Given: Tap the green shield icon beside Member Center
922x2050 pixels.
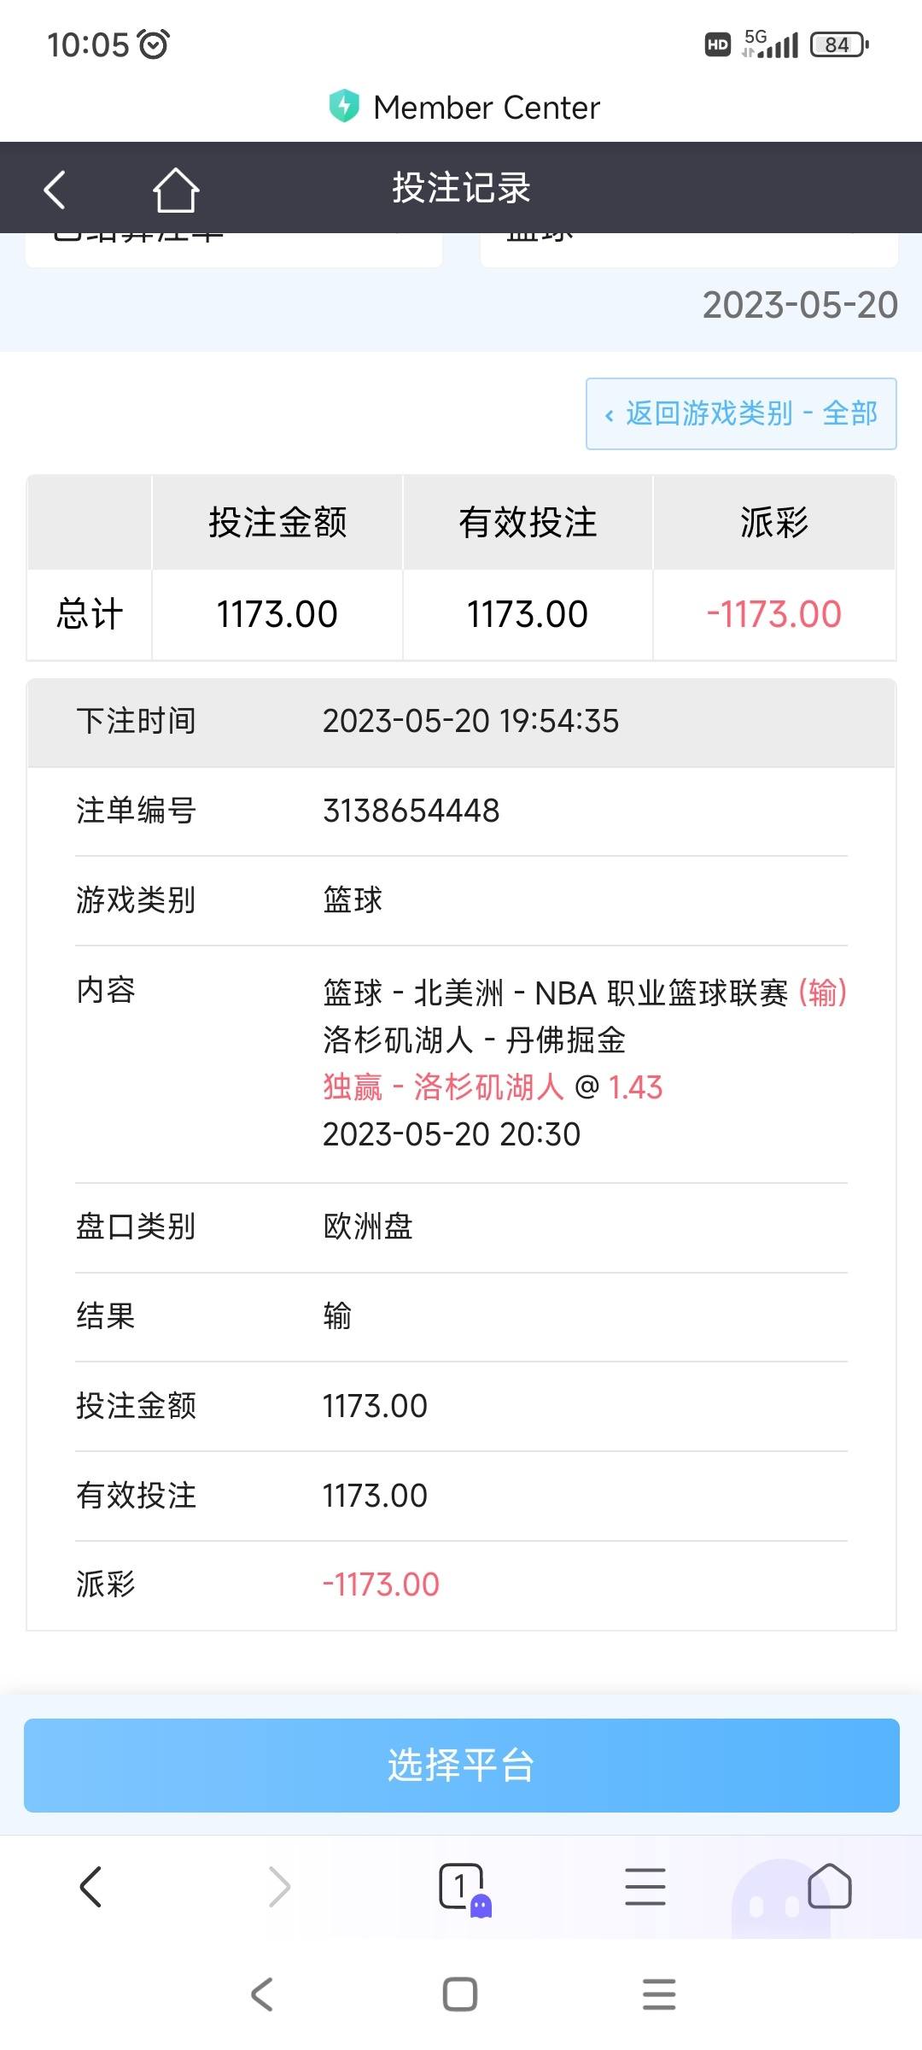Looking at the screenshot, I should [x=344, y=107].
